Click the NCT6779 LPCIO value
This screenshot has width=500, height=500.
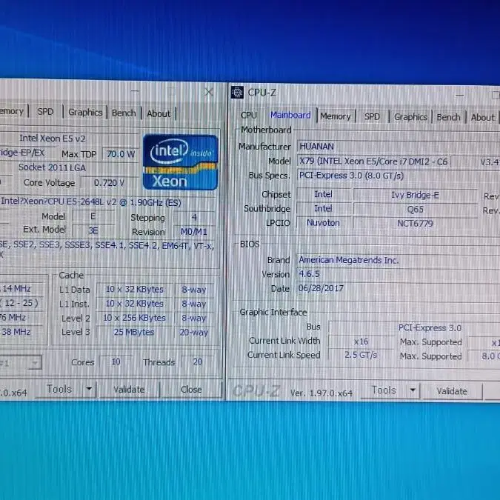(x=415, y=223)
